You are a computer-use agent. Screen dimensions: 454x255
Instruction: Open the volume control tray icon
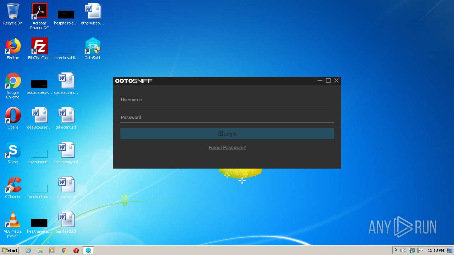pos(403,250)
